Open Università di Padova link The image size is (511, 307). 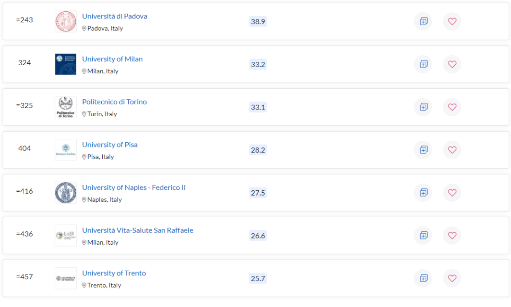(115, 16)
